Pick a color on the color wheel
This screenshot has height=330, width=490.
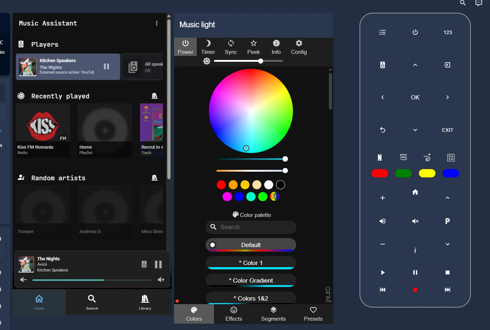pos(251,111)
